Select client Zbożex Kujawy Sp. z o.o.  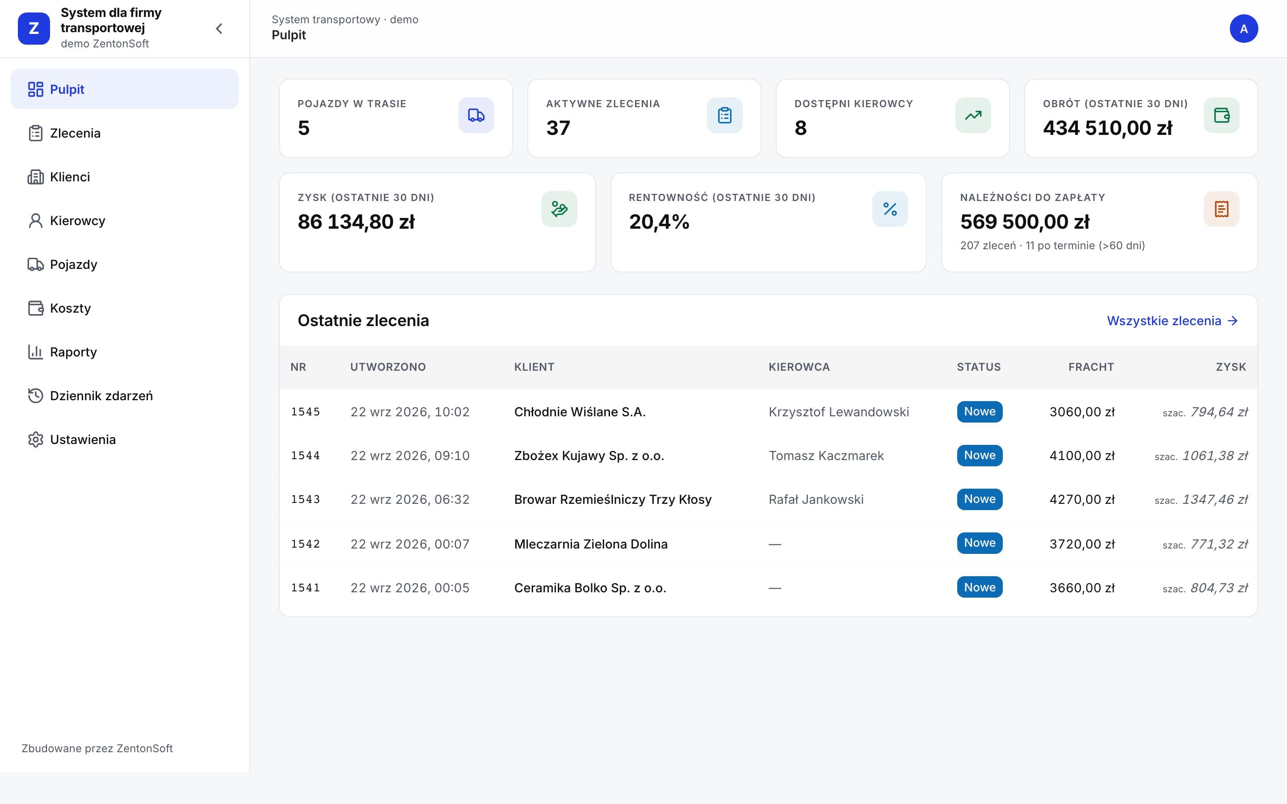[589, 456]
